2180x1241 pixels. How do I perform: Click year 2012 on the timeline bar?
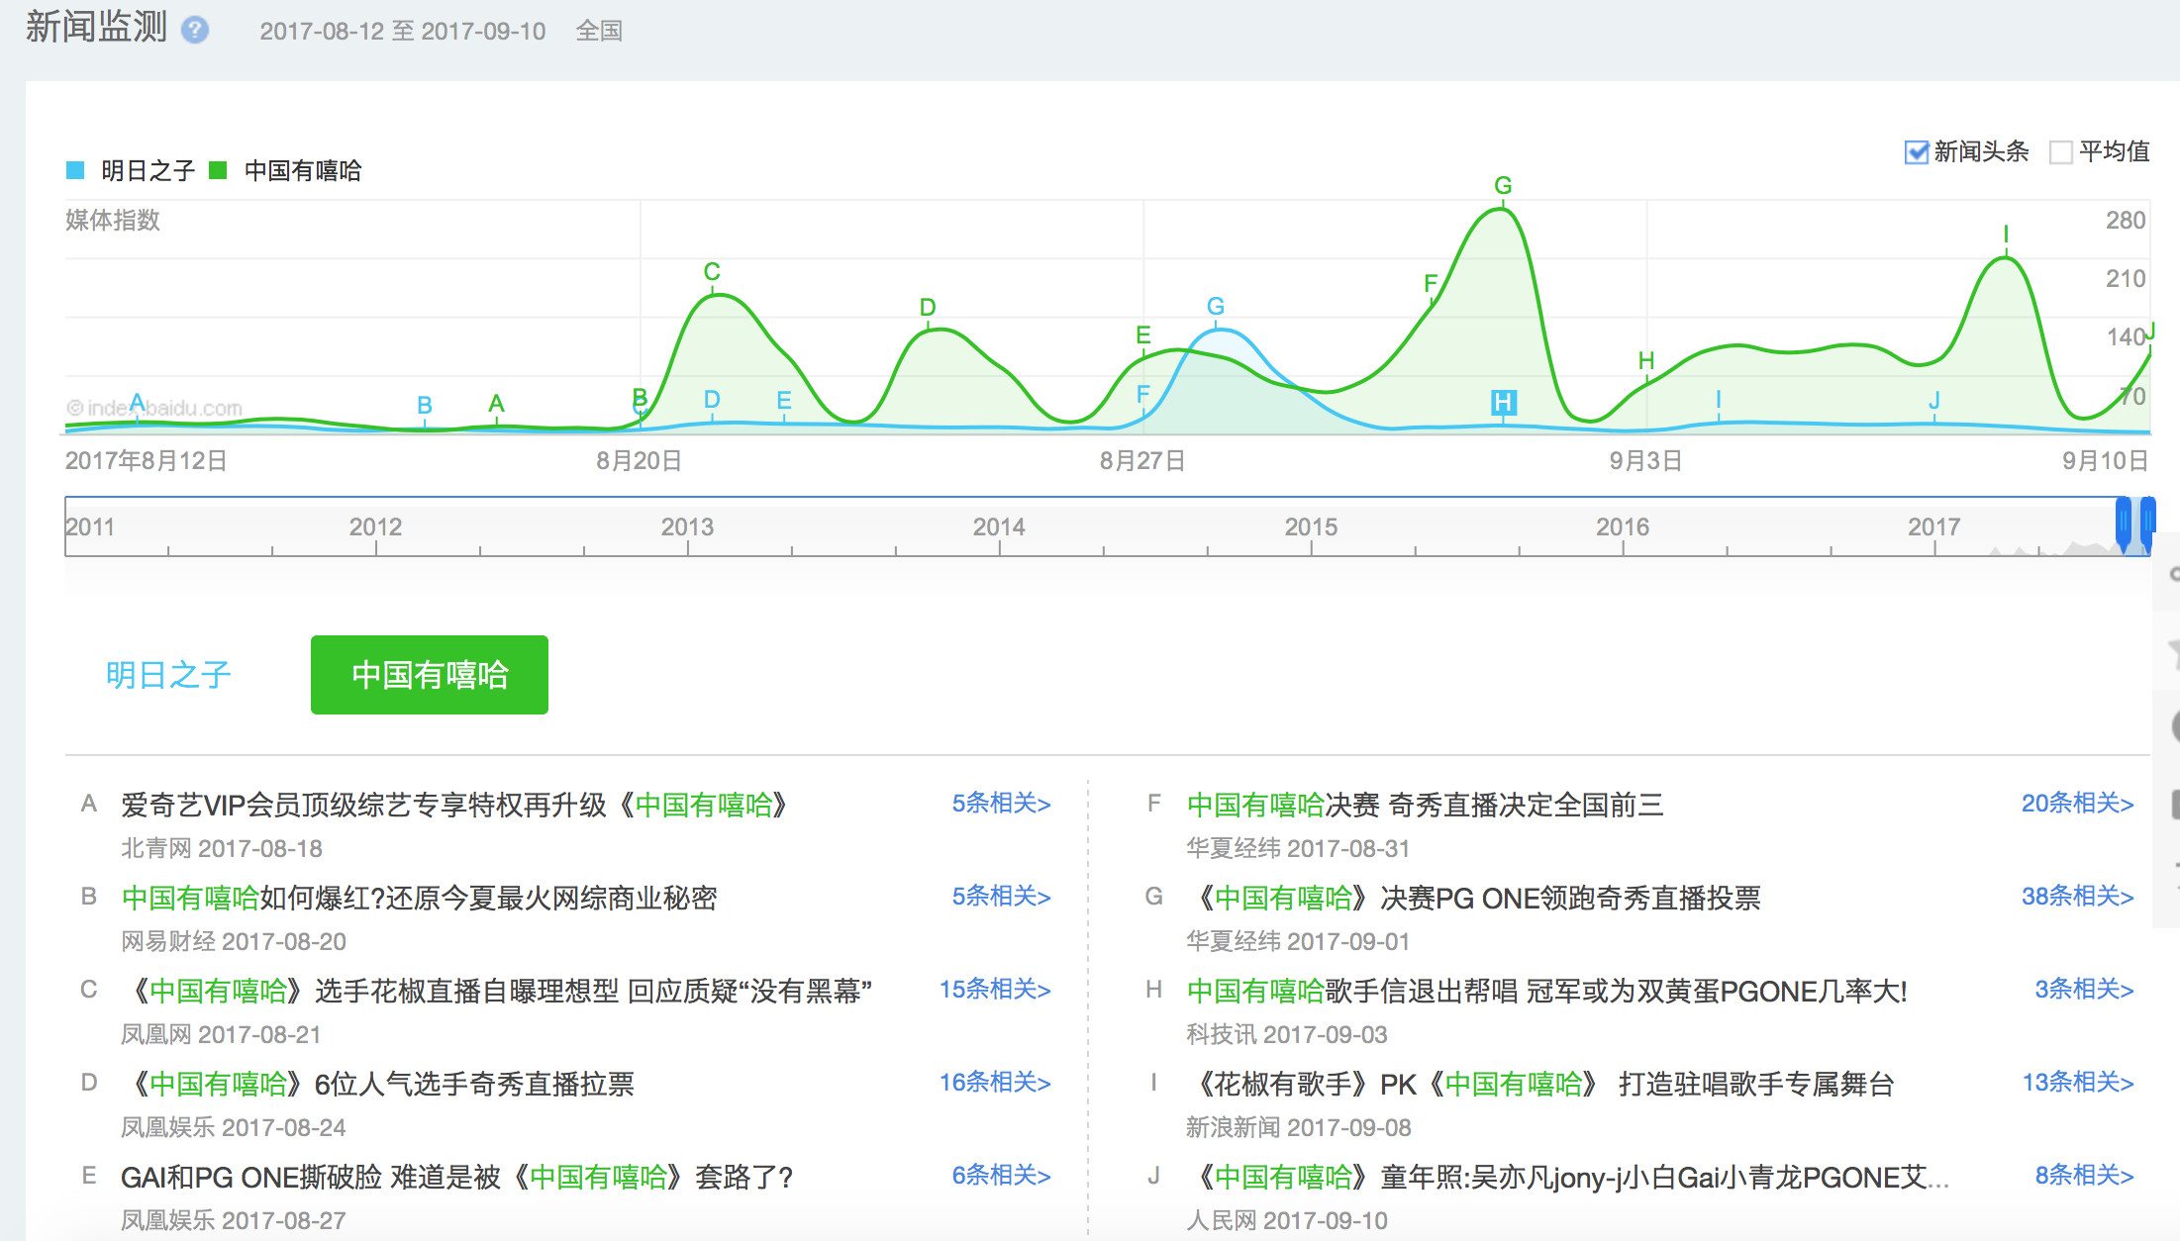[375, 526]
